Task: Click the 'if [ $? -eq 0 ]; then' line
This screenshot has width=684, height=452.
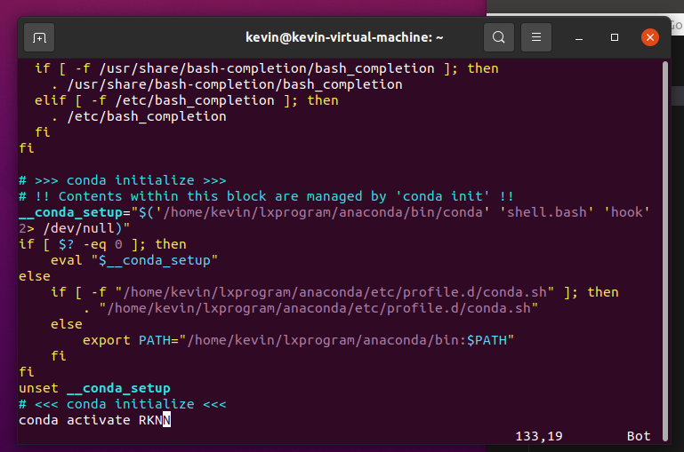Action: [102, 244]
